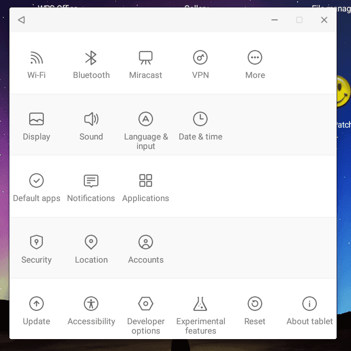Open Experimental features
The height and width of the screenshot is (351, 351).
[201, 315]
